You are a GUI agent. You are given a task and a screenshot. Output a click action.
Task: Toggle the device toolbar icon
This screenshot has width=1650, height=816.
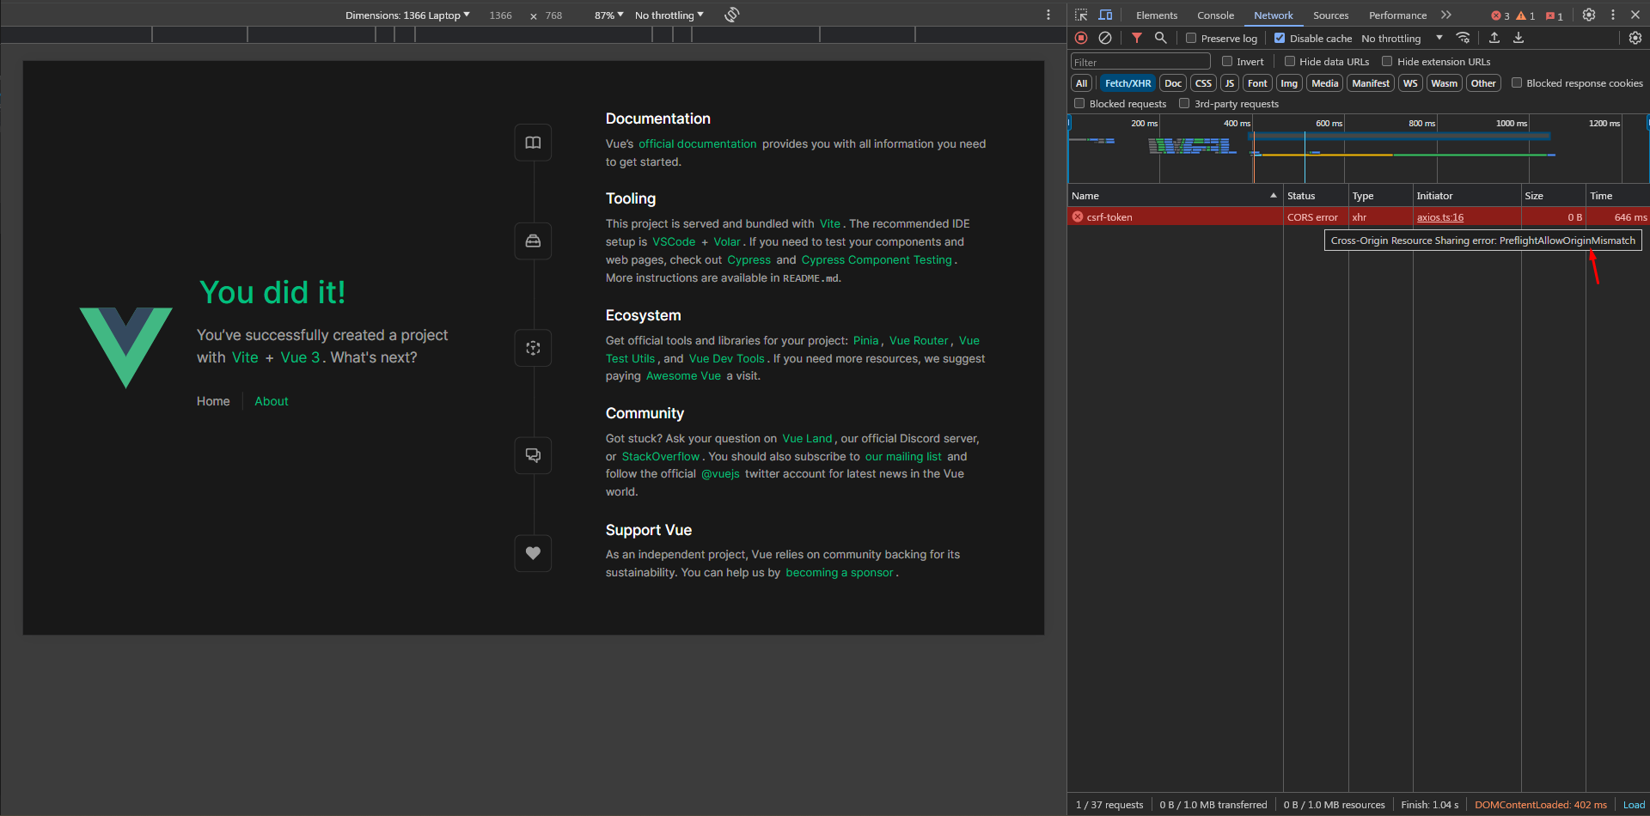click(x=1105, y=15)
